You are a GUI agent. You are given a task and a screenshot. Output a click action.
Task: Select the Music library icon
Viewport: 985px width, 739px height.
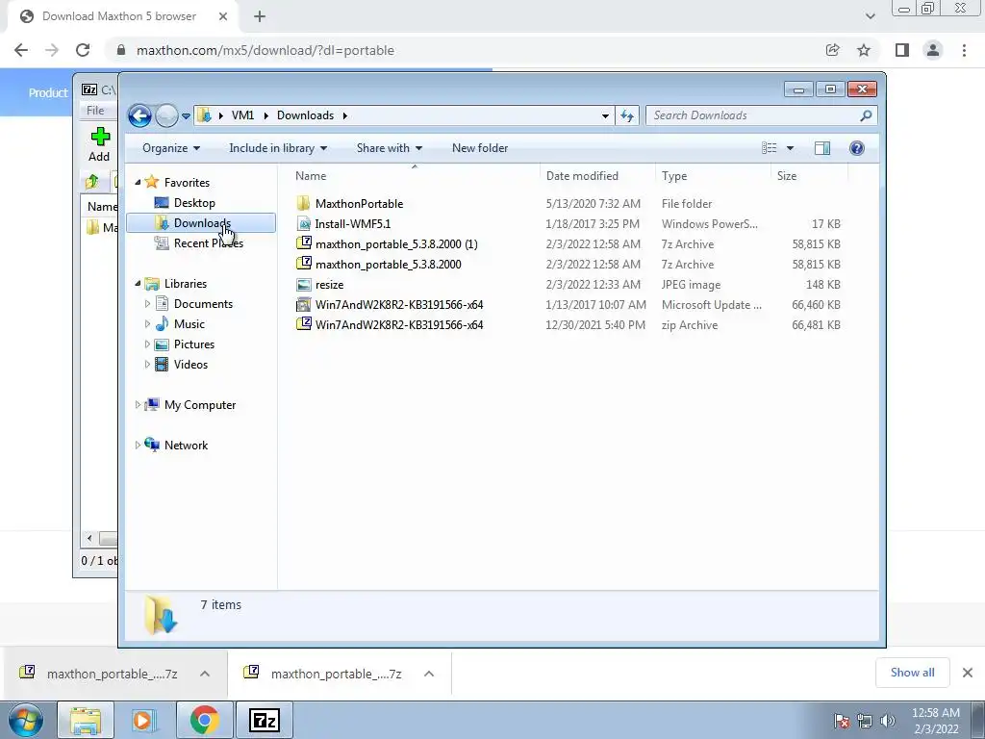(162, 324)
